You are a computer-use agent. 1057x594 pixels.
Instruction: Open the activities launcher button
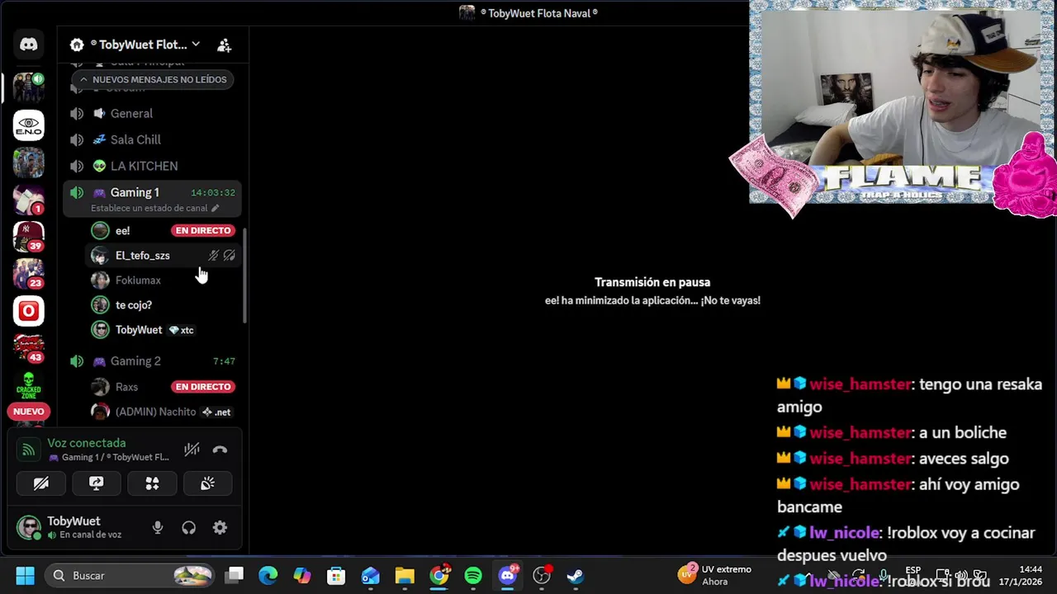(x=152, y=483)
